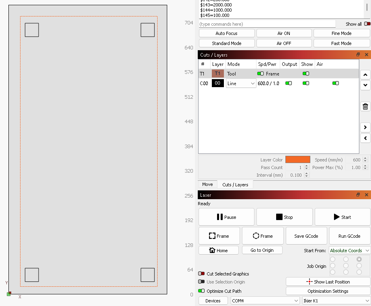The height and width of the screenshot is (306, 371).
Task: Click the orange Layer Color swatch
Action: click(297, 160)
